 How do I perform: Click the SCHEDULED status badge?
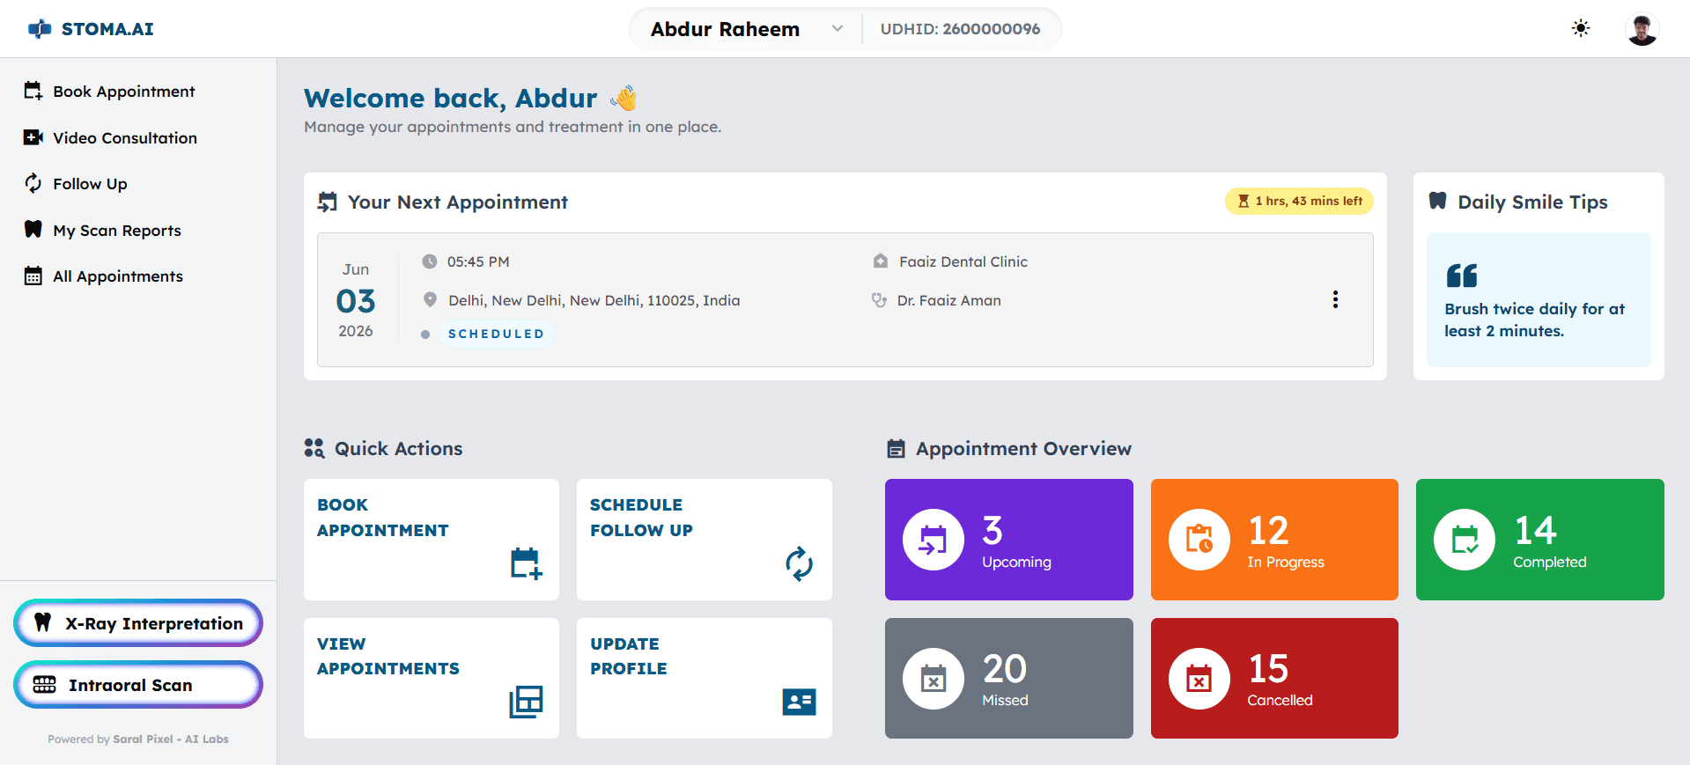(496, 334)
